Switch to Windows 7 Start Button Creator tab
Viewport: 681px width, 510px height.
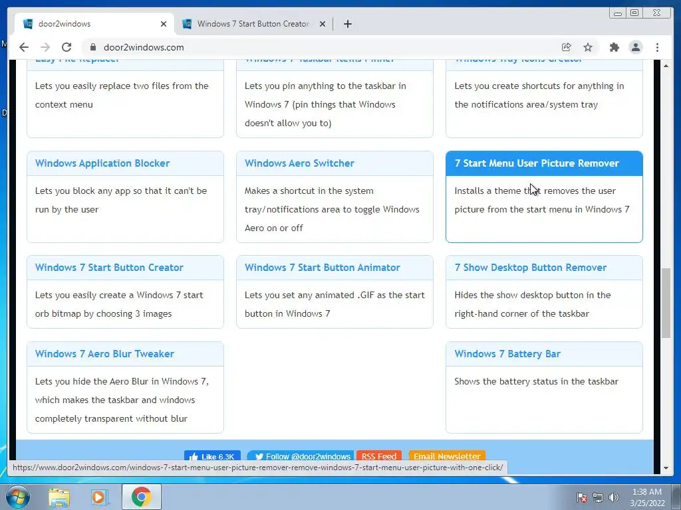coord(253,24)
